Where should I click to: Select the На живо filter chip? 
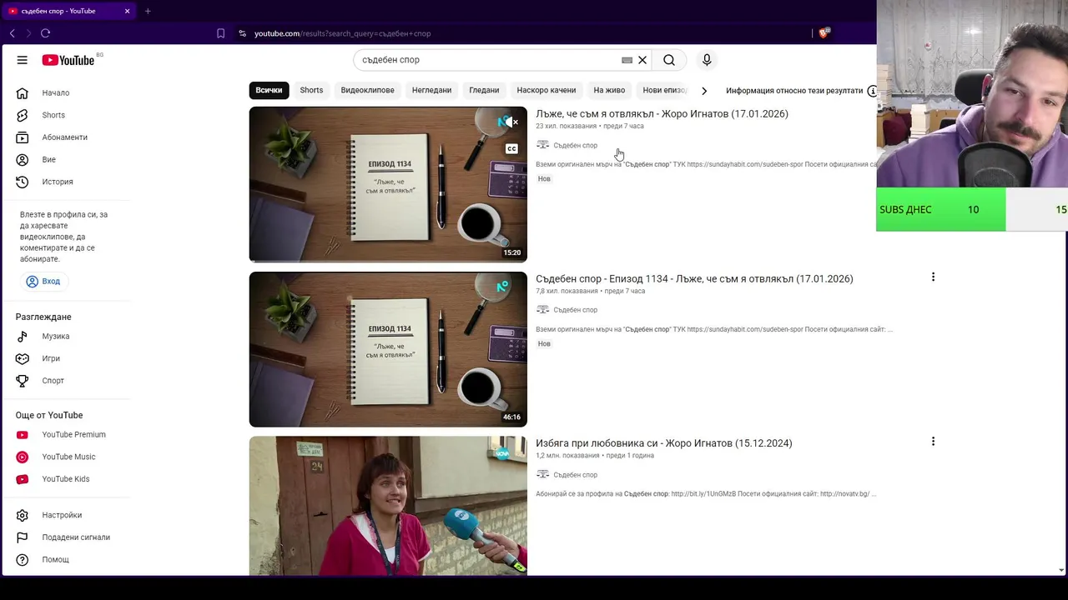[609, 90]
